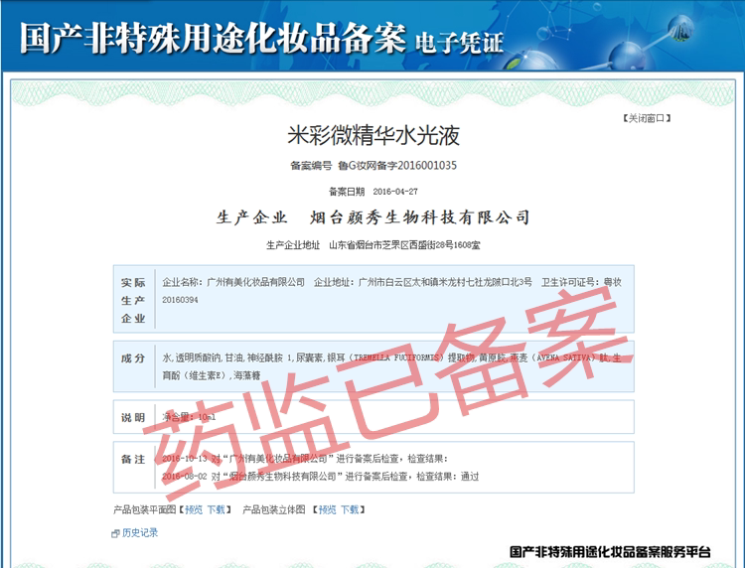Click the address 山东省烟台市芝罘区西盛街28号1608室
The height and width of the screenshot is (568, 745).
(x=405, y=245)
